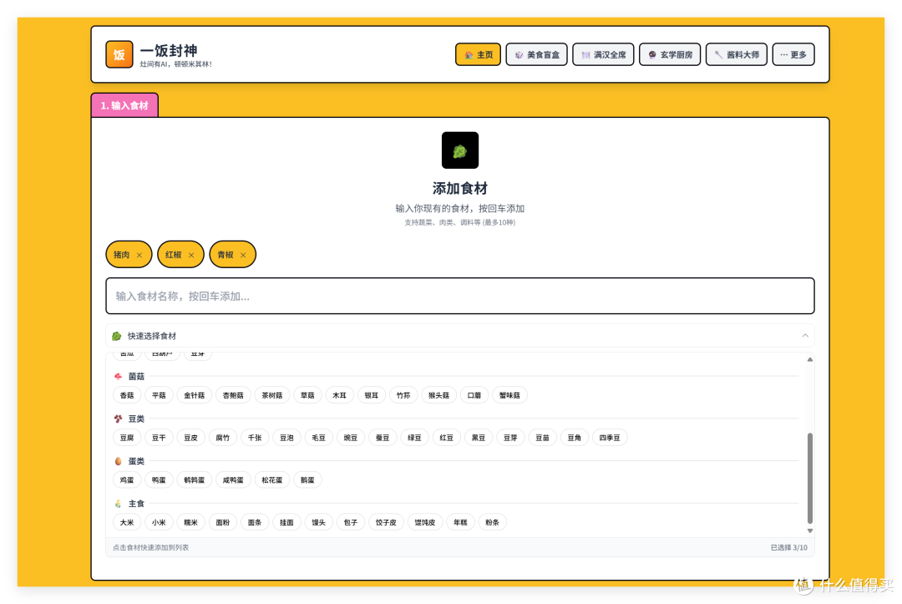Add 香菇 from quick select
Image resolution: width=902 pixels, height=604 pixels.
pos(127,395)
